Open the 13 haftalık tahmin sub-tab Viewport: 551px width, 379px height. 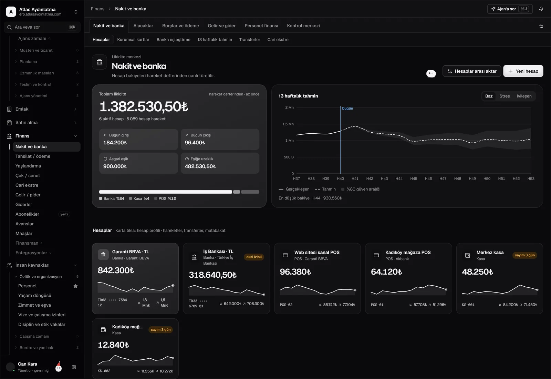pyautogui.click(x=215, y=40)
